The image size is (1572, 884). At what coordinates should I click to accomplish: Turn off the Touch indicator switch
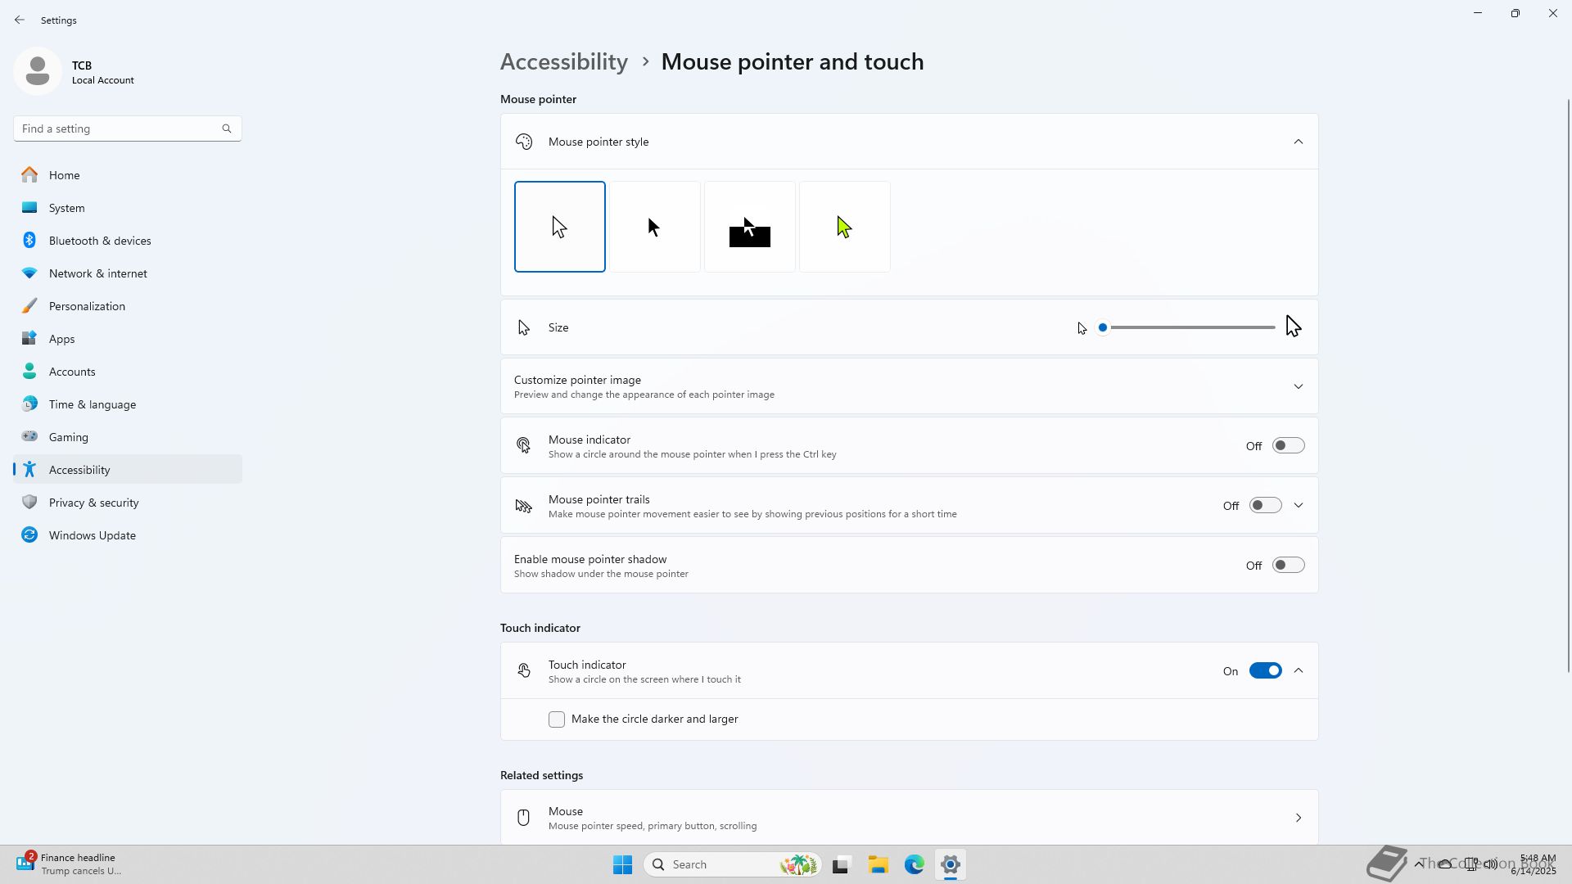[x=1264, y=671]
